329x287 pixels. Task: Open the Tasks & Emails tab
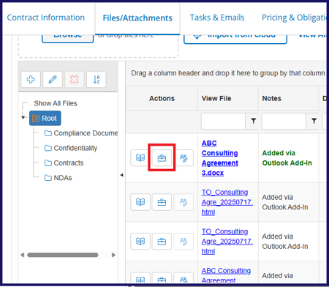click(217, 18)
